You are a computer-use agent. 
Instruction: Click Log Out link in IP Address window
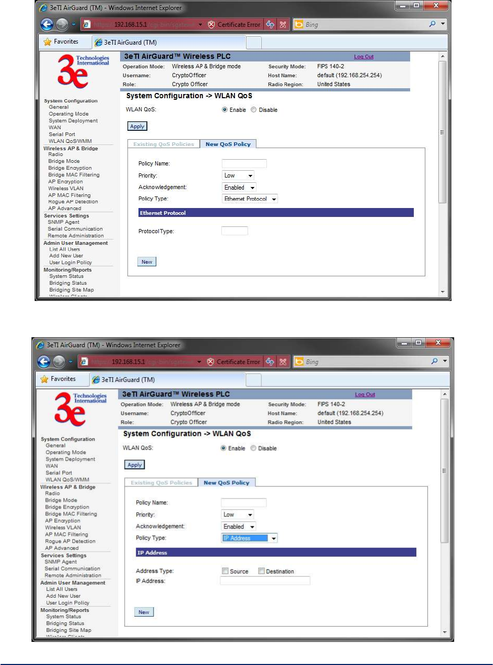(x=365, y=394)
